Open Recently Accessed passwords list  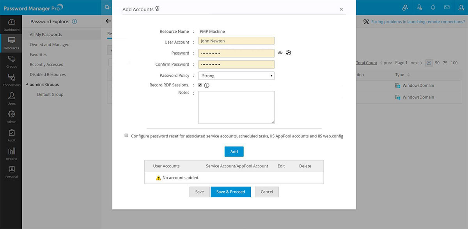coord(46,65)
